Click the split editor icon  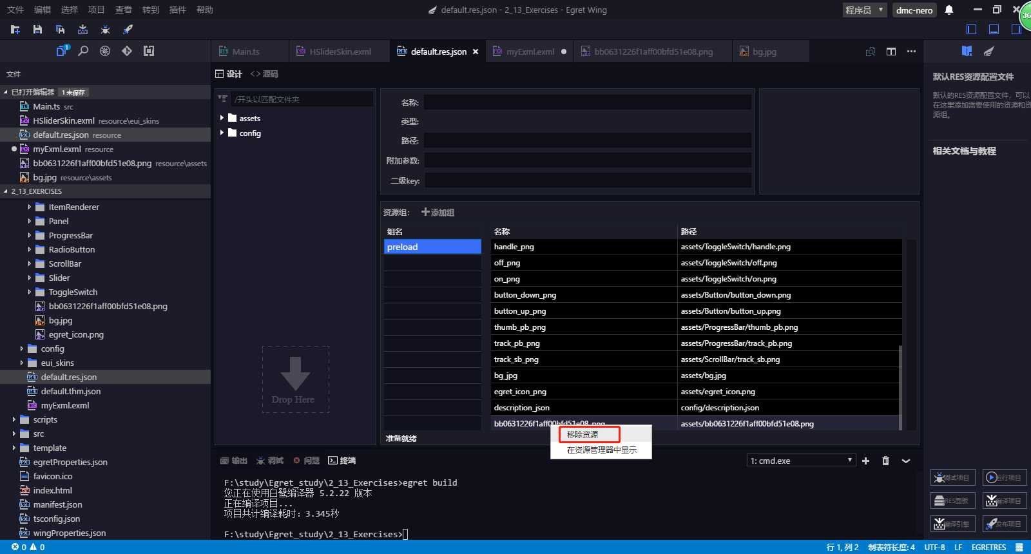tap(891, 52)
